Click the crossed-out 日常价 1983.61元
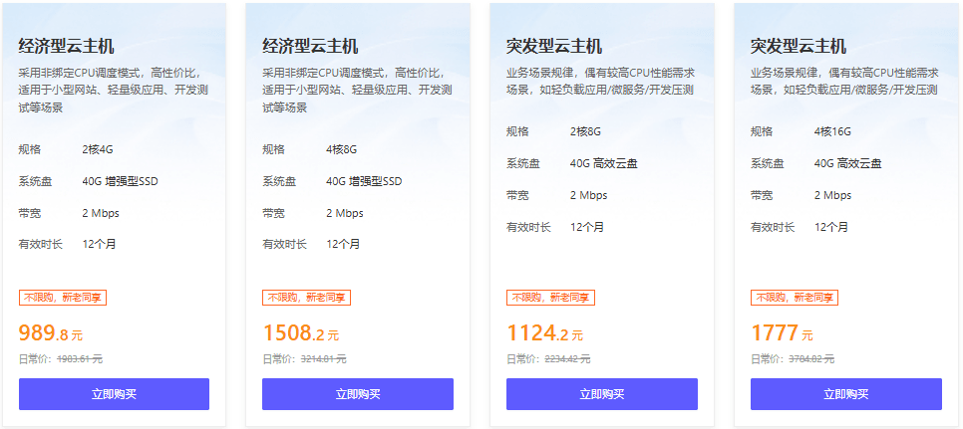 [79, 359]
